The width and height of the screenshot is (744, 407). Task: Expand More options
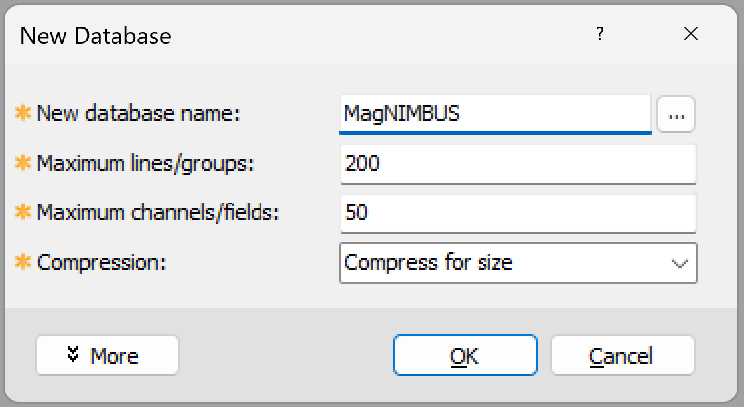pos(106,355)
